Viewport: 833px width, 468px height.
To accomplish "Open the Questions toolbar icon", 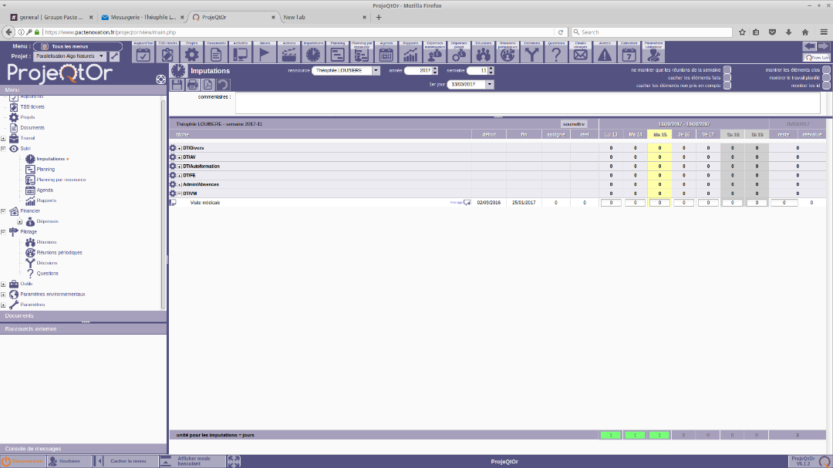I will [x=555, y=54].
